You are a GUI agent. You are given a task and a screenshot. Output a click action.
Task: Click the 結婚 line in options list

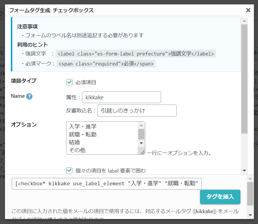pos(75,142)
